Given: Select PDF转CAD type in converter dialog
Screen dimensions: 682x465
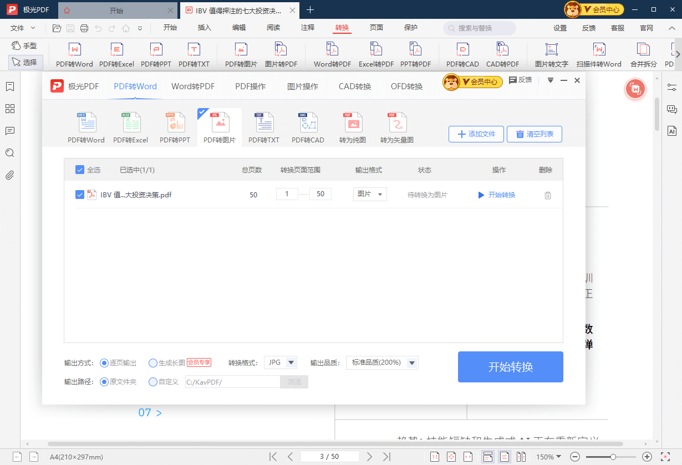Looking at the screenshot, I should [308, 128].
